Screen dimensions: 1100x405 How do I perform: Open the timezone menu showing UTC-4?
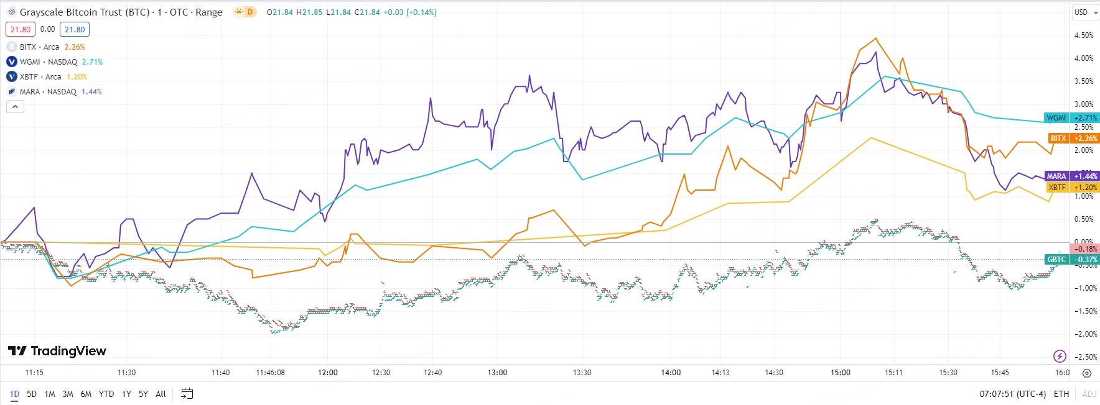1013,394
